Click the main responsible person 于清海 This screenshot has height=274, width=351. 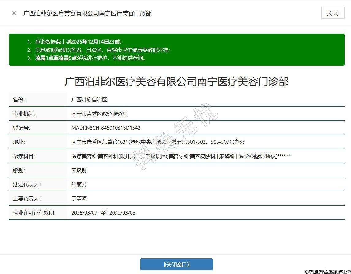click(79, 199)
